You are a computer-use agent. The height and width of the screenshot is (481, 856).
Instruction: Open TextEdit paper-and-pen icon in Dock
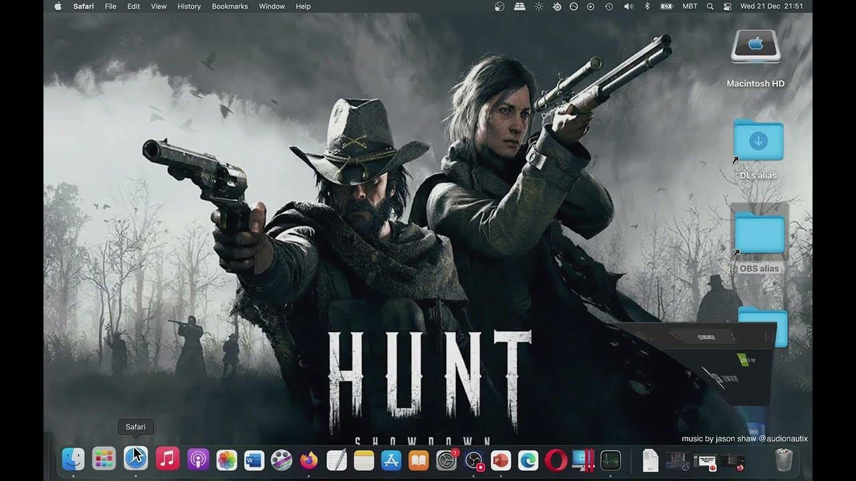336,460
